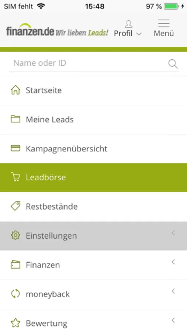
Task: Open the Kampagnenübersicht menu entry
Action: pos(93,149)
